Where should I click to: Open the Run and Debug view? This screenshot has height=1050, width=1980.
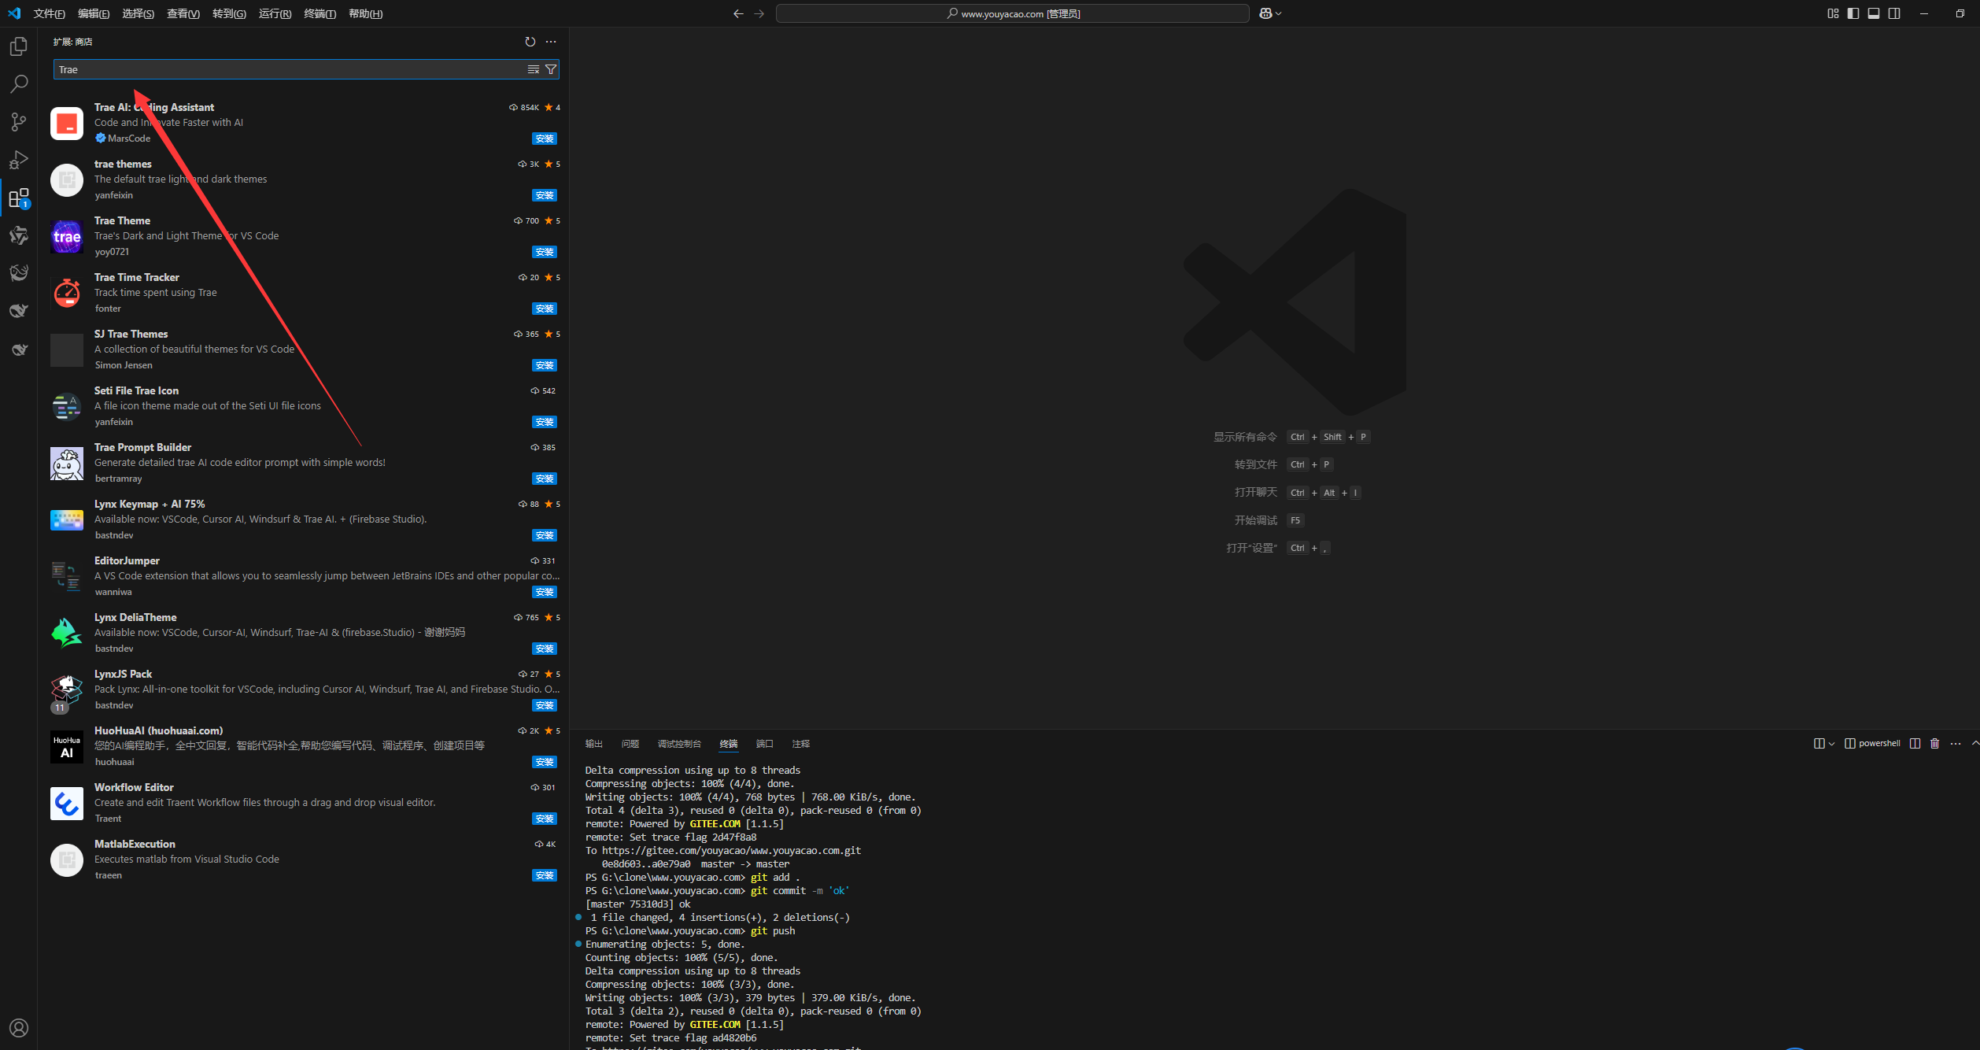pyautogui.click(x=19, y=160)
